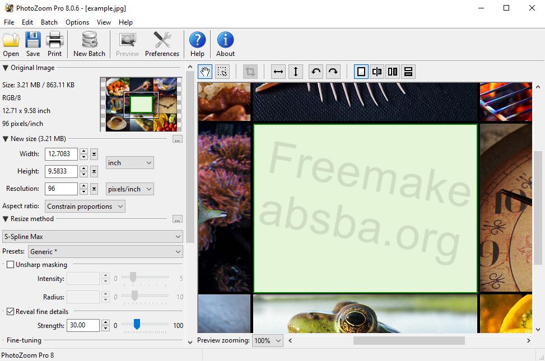545x361 pixels.
Task: Rotate the image counterclockwise
Action: coord(316,72)
